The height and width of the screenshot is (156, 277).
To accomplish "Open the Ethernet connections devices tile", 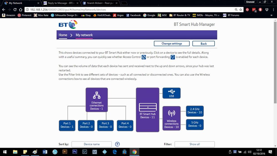I will tap(97, 100).
